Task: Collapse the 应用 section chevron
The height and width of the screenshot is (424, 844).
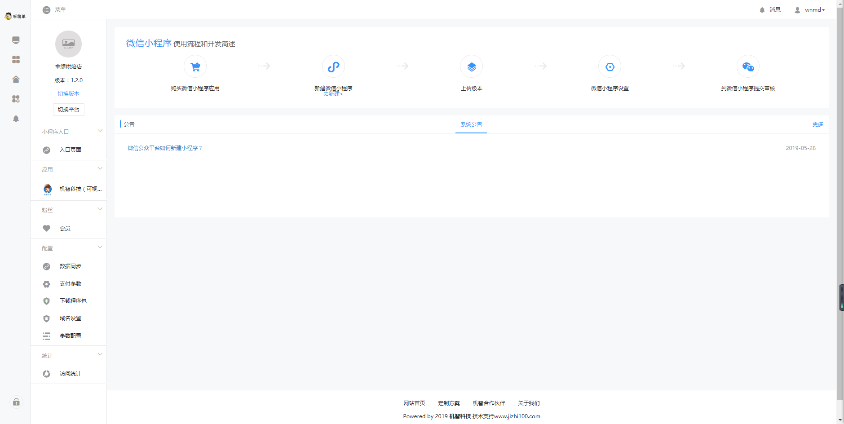Action: coord(100,168)
